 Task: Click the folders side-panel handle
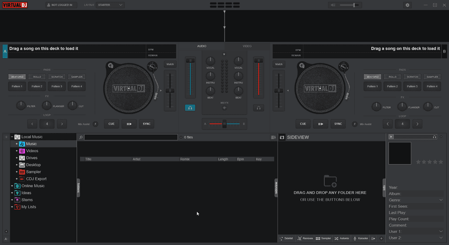pos(78,188)
